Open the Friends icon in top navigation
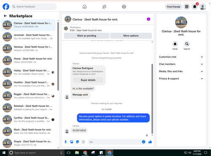Image resolution: width=211 pixels, height=156 pixels. point(104,7)
